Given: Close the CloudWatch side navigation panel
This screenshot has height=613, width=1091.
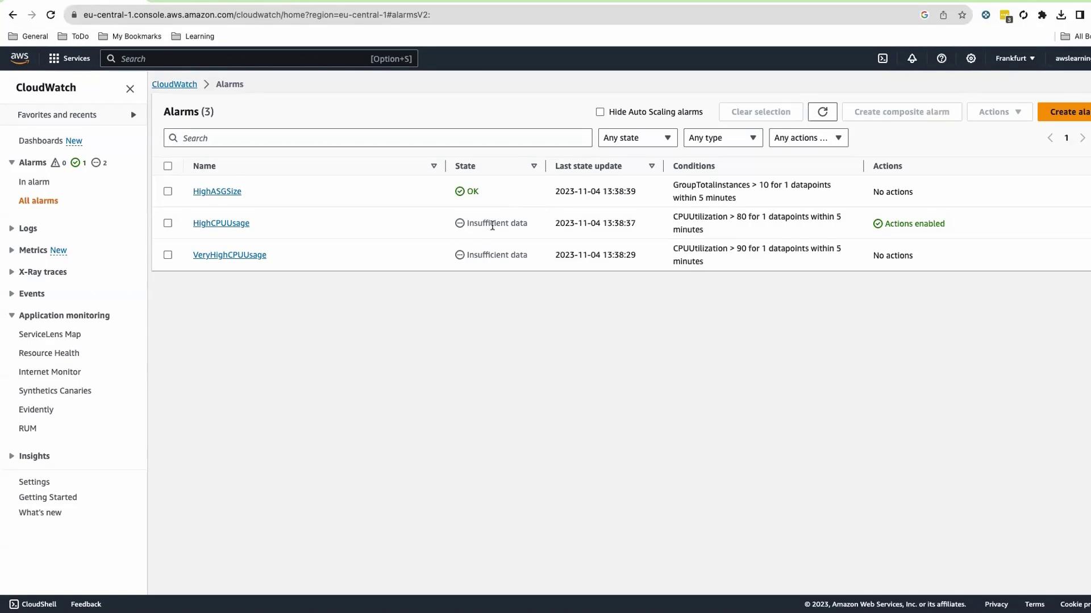Looking at the screenshot, I should coord(130,89).
